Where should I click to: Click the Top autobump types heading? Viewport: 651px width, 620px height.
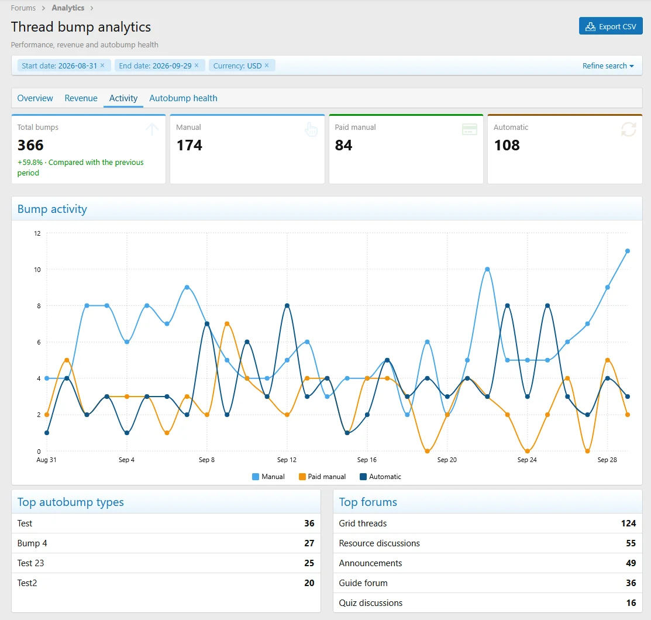71,502
